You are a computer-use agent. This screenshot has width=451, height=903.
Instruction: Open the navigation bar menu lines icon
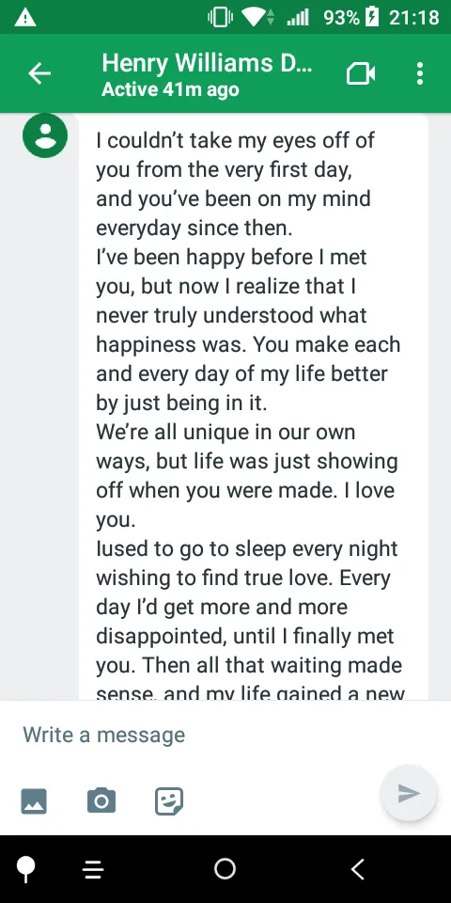(93, 869)
